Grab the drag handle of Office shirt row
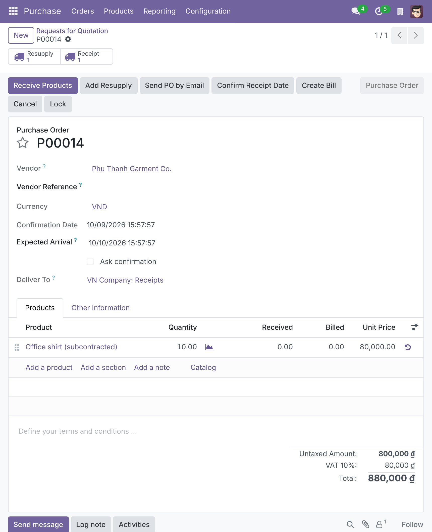Image resolution: width=432 pixels, height=532 pixels. [x=17, y=347]
